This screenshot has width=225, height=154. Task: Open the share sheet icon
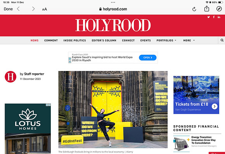[207, 9]
